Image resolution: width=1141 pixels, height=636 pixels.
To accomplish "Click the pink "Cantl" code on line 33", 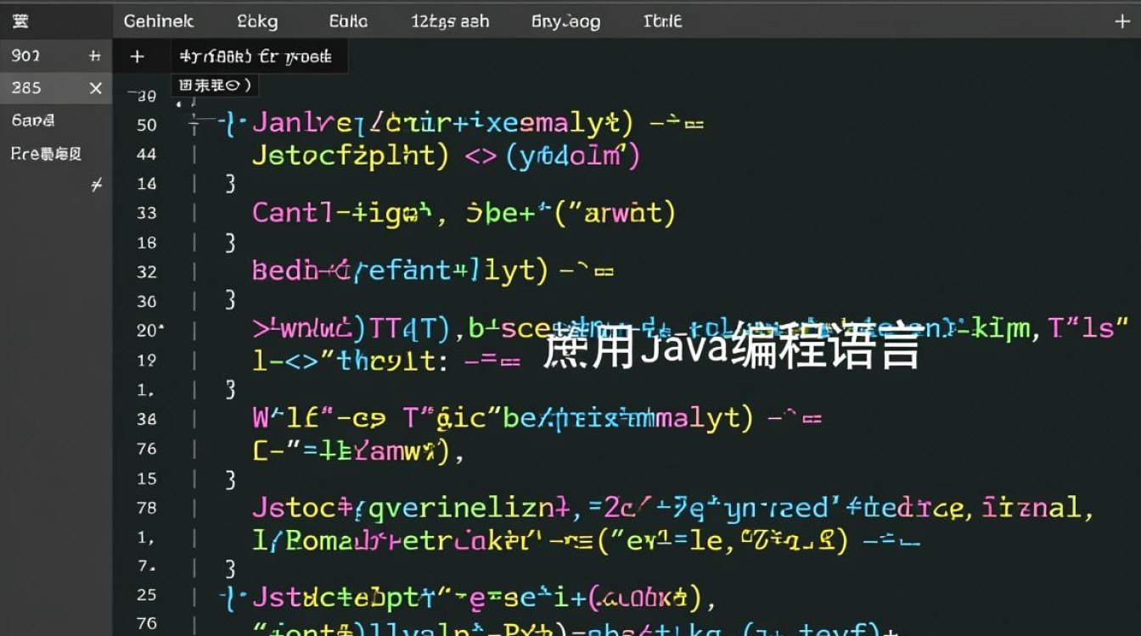I will click(291, 212).
